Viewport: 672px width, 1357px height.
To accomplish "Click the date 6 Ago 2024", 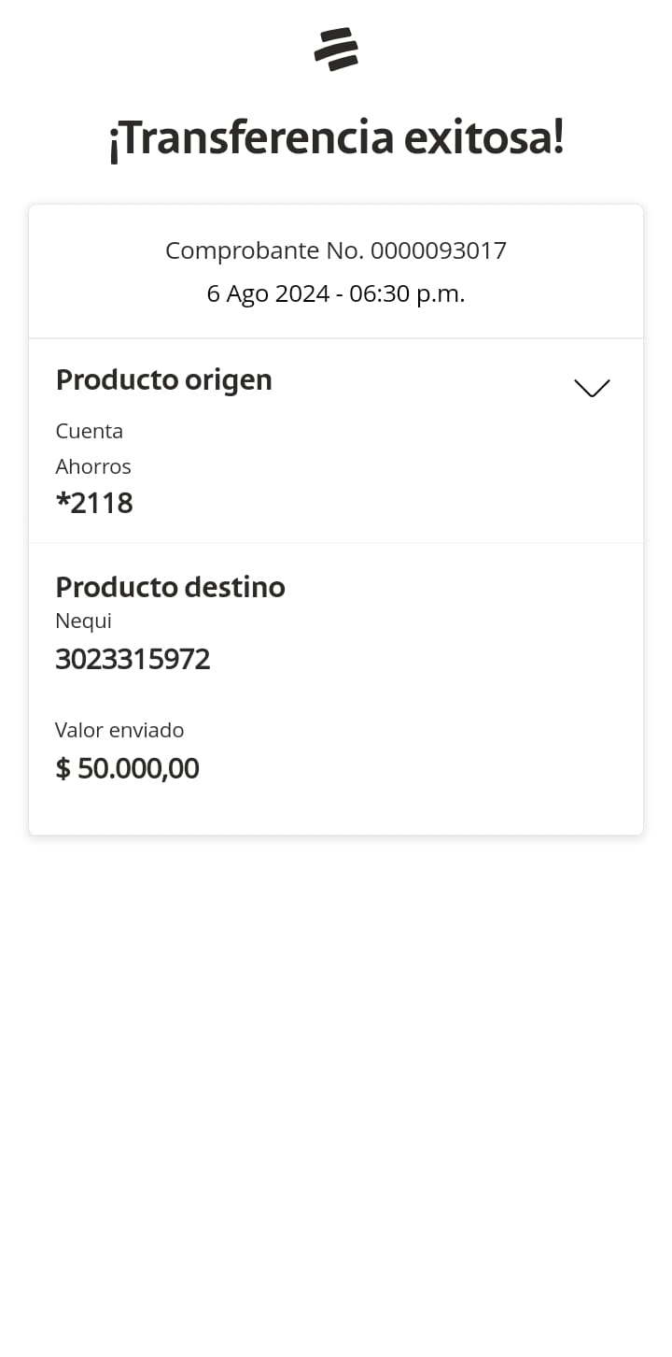I will click(x=268, y=294).
